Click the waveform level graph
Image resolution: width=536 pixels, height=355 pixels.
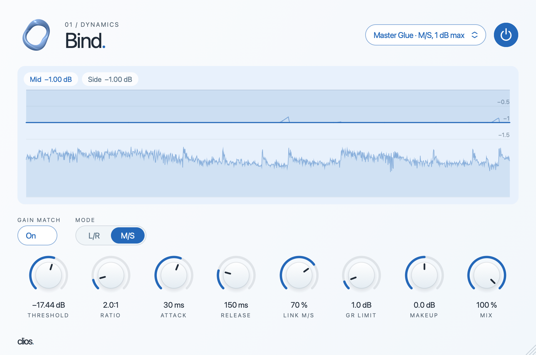(268, 143)
